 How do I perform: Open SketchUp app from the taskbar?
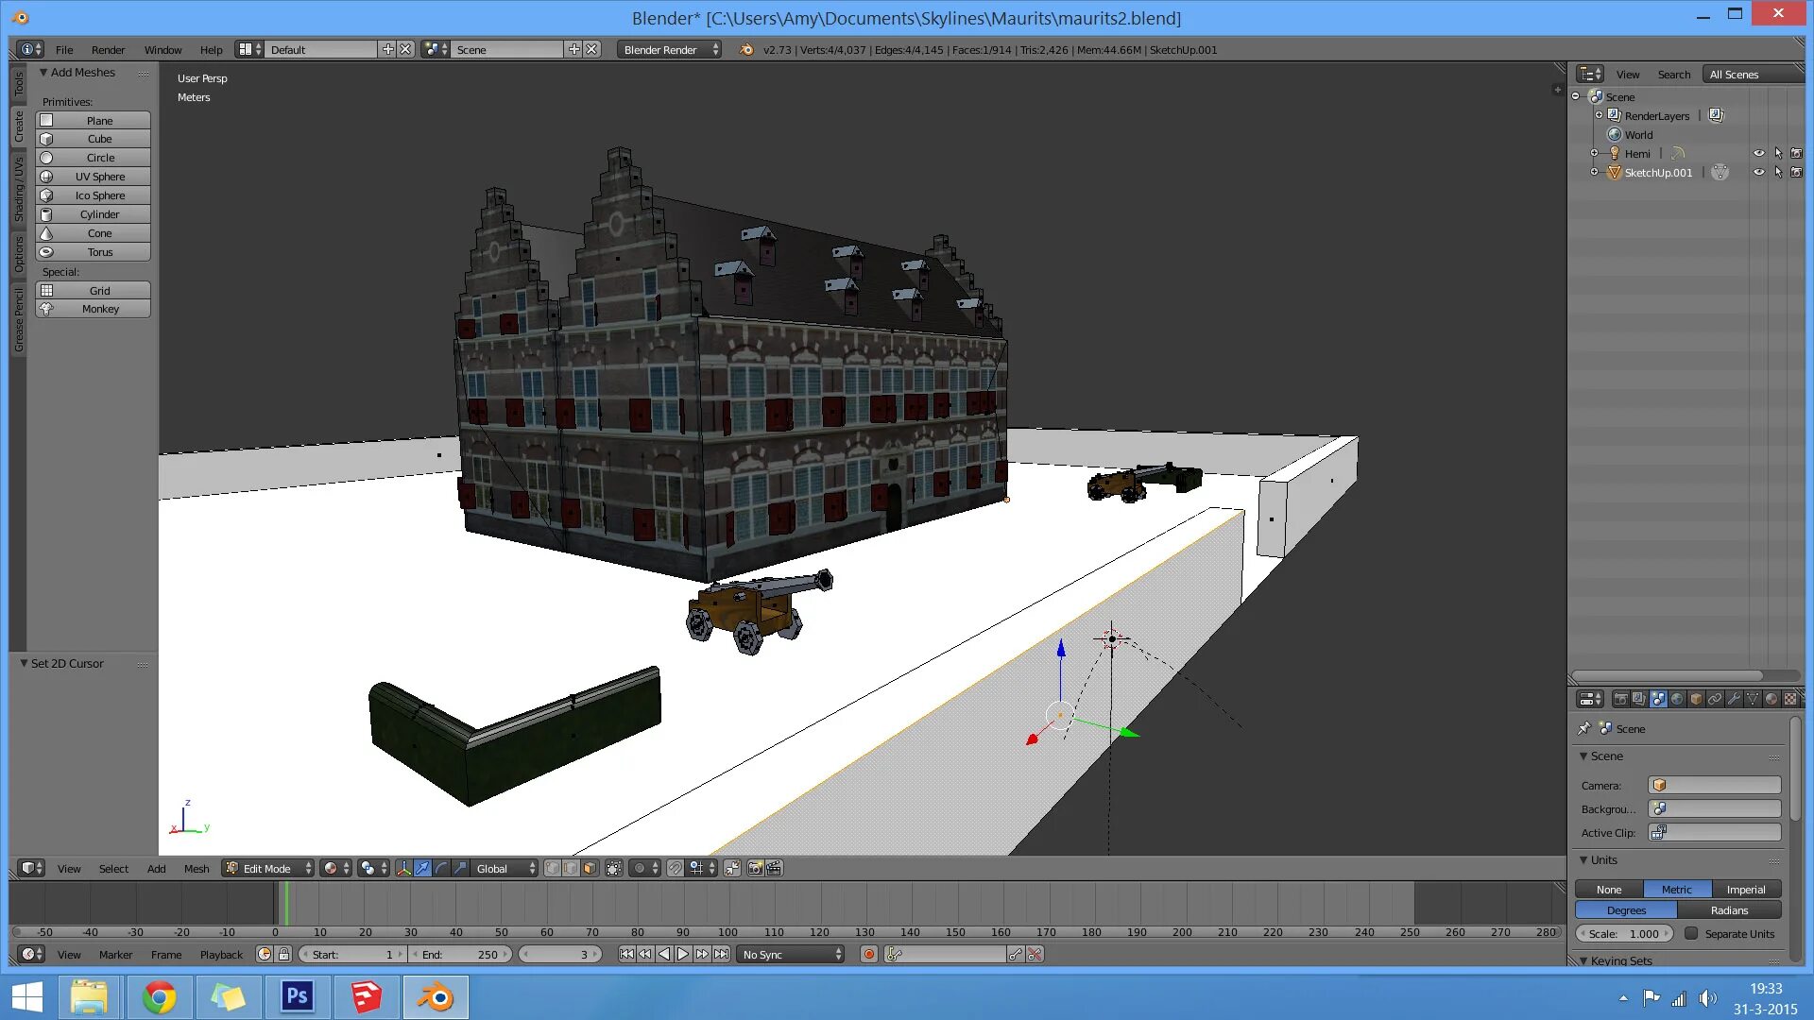367,996
